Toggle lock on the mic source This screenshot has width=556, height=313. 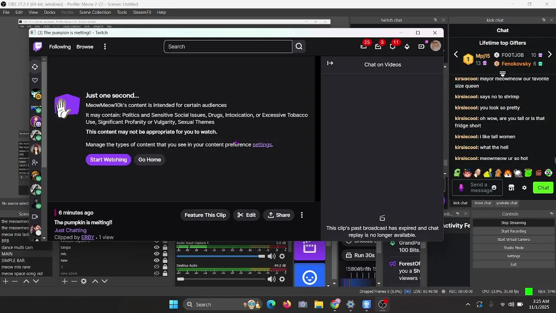(x=165, y=254)
